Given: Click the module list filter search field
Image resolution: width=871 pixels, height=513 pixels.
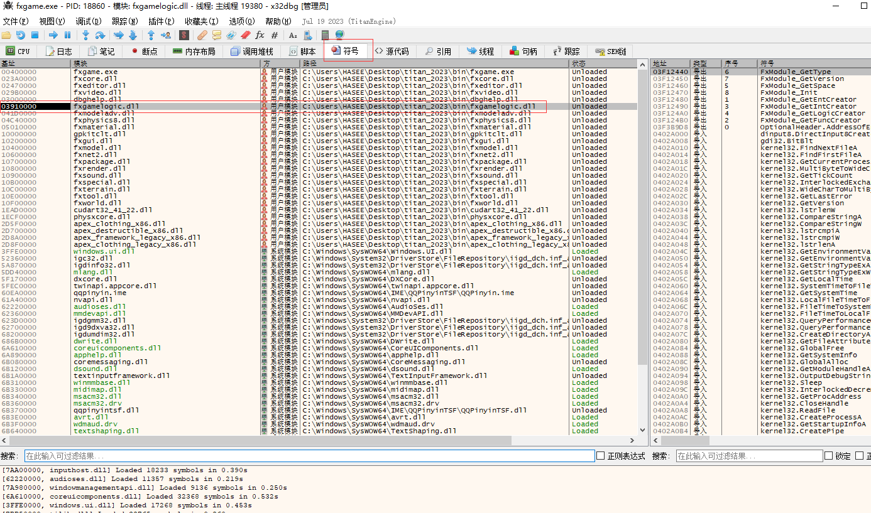Looking at the screenshot, I should pyautogui.click(x=309, y=456).
